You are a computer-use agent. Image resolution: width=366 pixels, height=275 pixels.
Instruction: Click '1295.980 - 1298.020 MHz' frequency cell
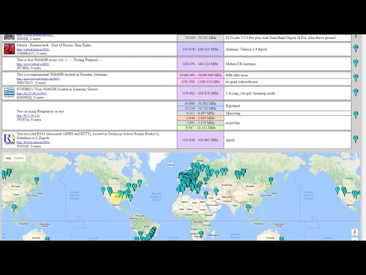click(x=200, y=82)
